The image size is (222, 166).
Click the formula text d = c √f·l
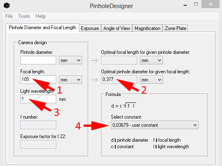point(124,106)
